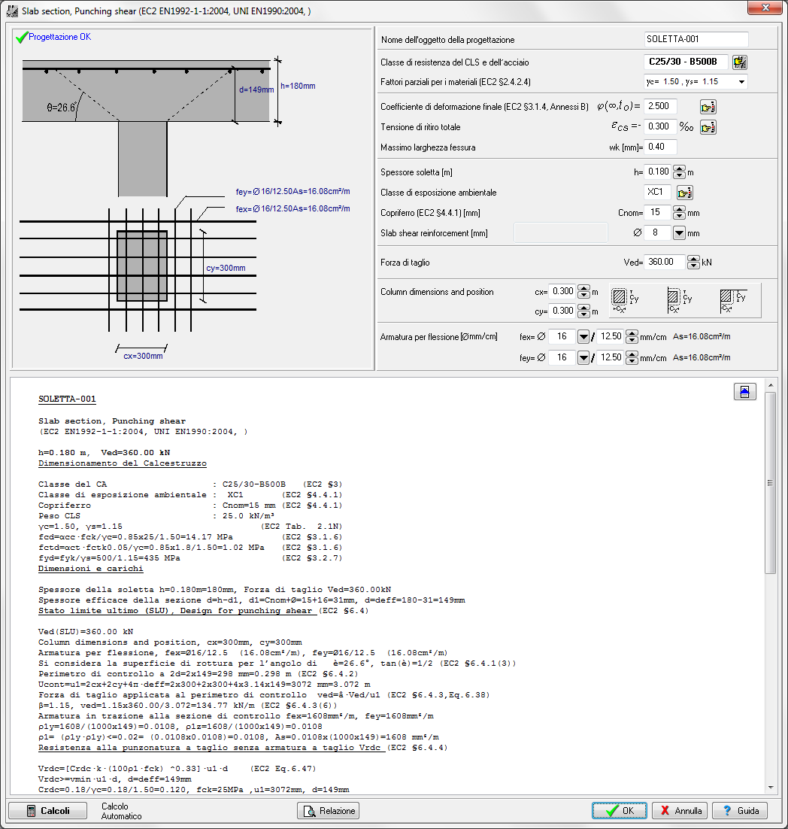Click the app icon in the title bar
788x829 pixels.
point(12,11)
